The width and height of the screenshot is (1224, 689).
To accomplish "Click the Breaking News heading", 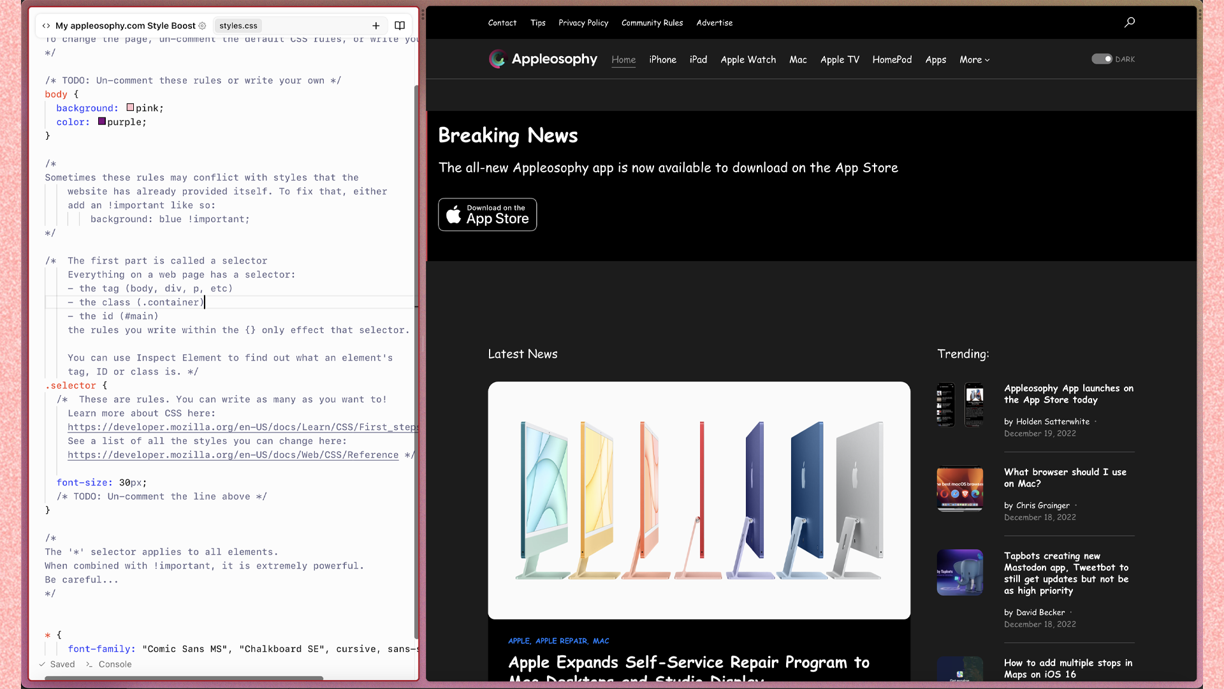I will point(508,135).
